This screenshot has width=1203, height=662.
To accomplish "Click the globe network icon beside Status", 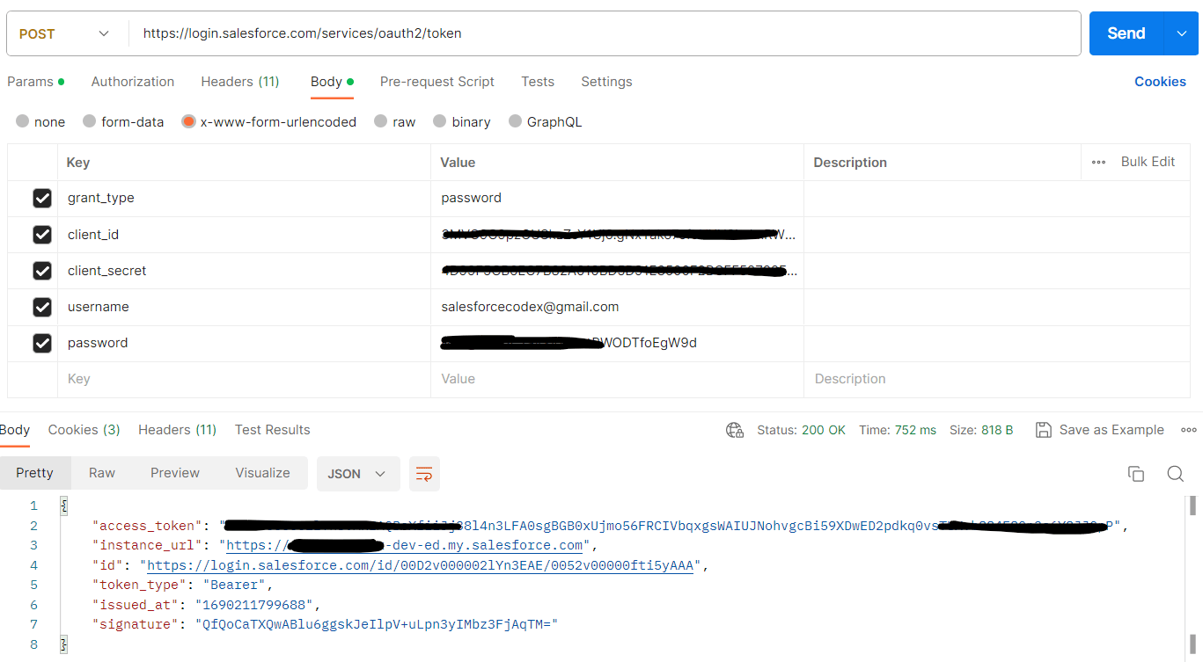I will [x=735, y=430].
